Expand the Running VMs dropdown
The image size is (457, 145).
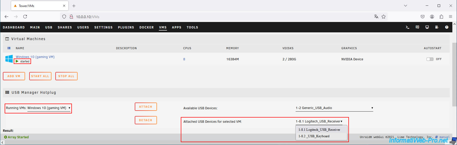tap(49, 108)
